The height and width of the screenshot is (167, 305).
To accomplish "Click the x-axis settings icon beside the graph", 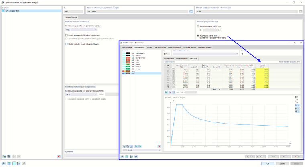I will pos(297,105).
